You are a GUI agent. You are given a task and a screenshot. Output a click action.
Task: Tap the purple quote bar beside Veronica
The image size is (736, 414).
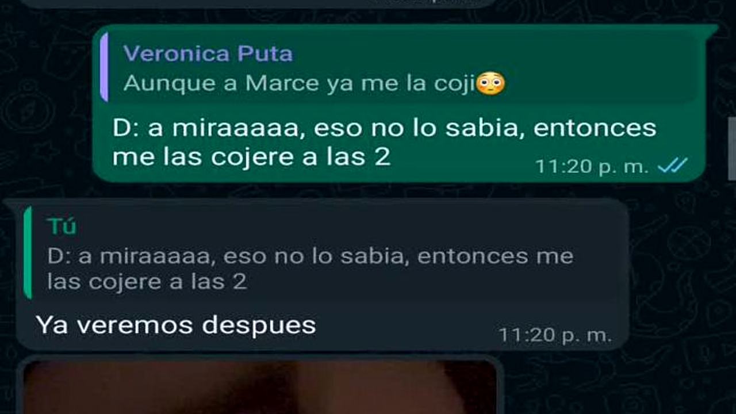[104, 67]
